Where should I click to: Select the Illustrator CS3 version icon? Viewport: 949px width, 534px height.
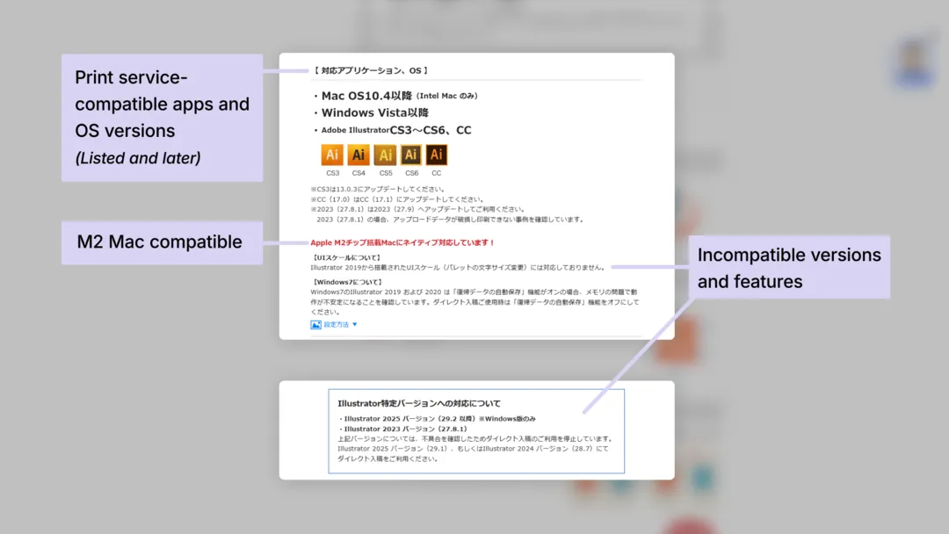coord(332,154)
